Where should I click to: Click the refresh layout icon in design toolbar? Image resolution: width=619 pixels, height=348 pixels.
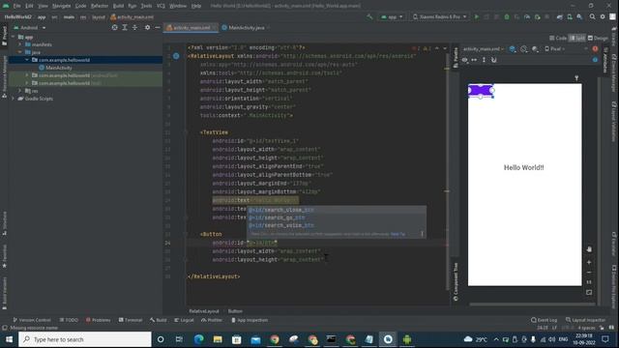pos(494,60)
